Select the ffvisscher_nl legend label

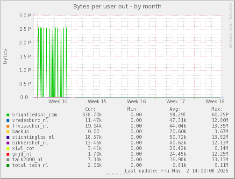[x=30, y=126]
